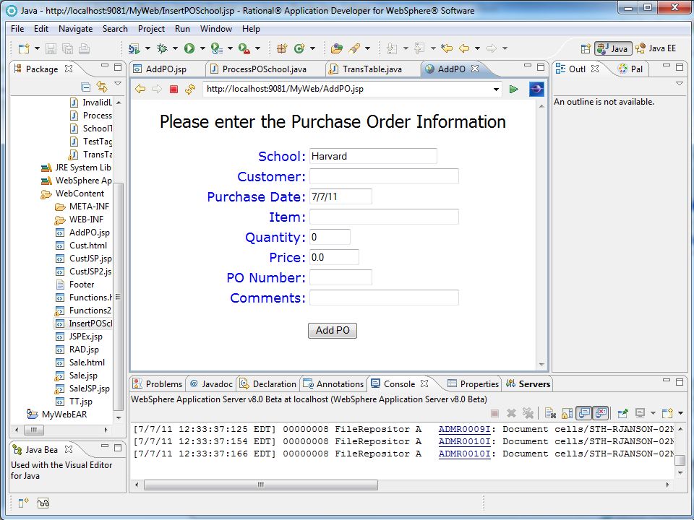Click the green Run button icon

pyautogui.click(x=189, y=48)
